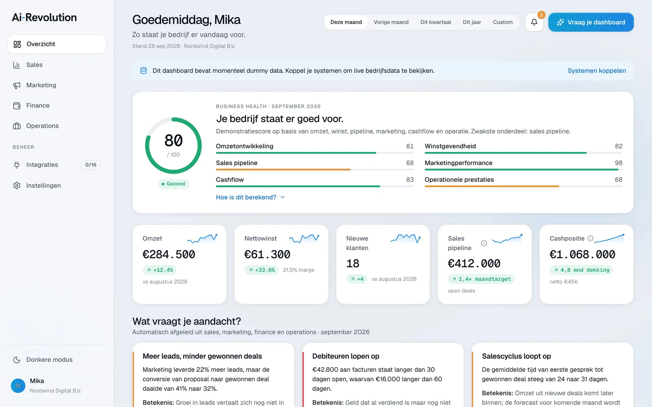Open the Omzet €284.500 card

[179, 264]
